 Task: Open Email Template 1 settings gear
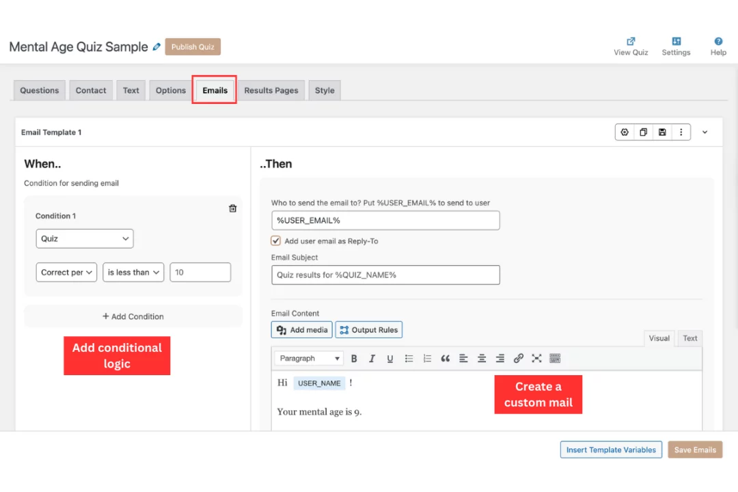coord(625,132)
